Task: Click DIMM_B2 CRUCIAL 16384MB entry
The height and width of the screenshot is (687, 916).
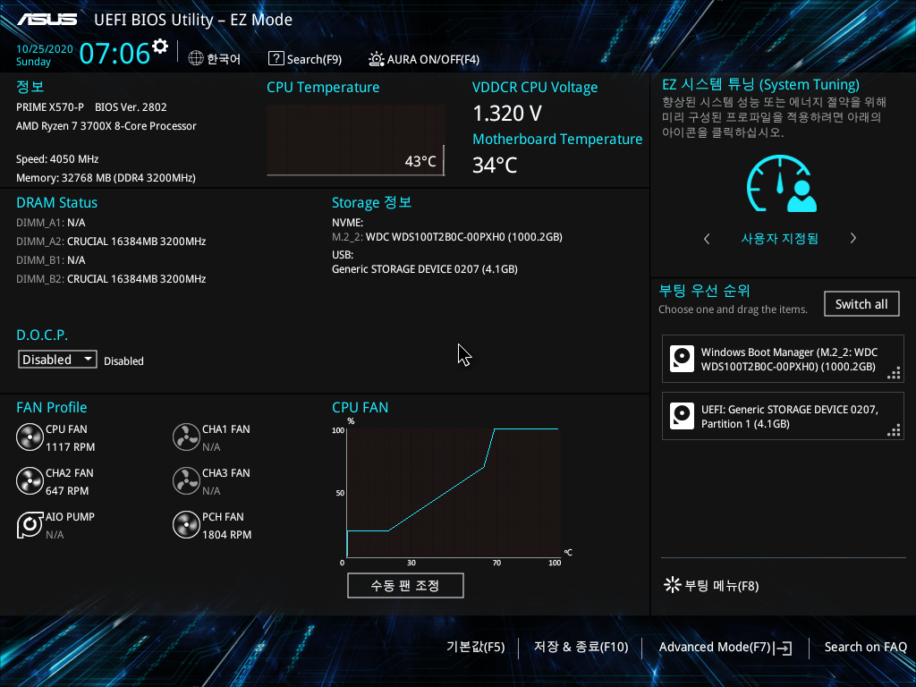Action: point(111,279)
